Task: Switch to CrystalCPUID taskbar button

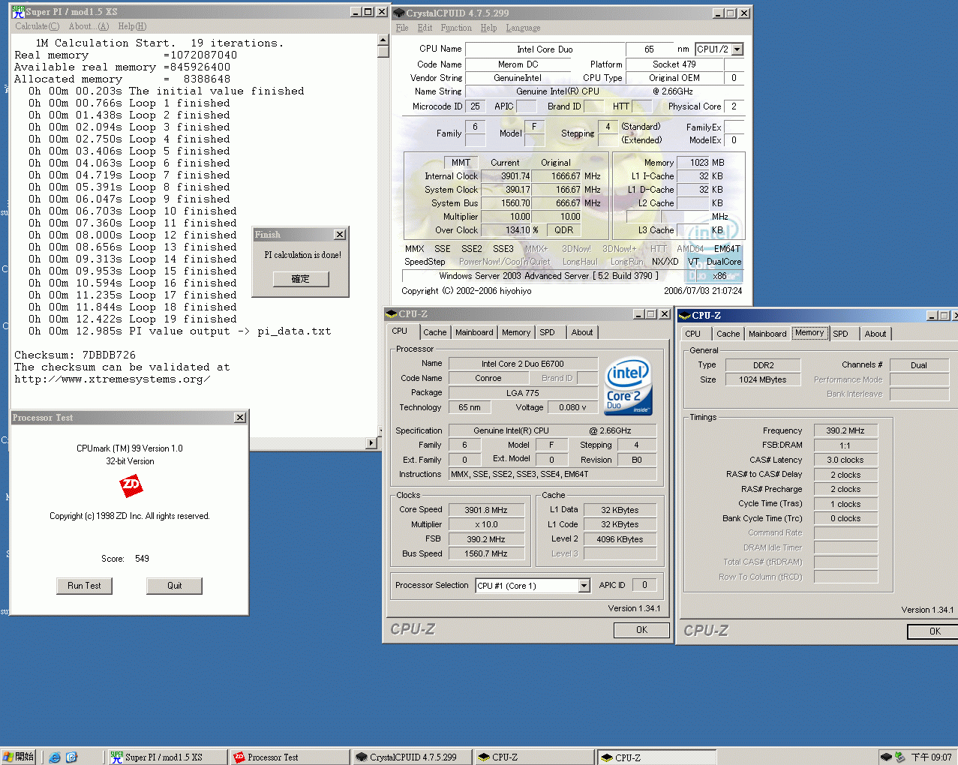Action: [x=412, y=757]
